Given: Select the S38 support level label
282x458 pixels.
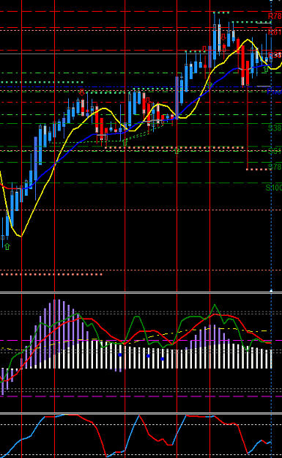Looking at the screenshot, I should 275,128.
